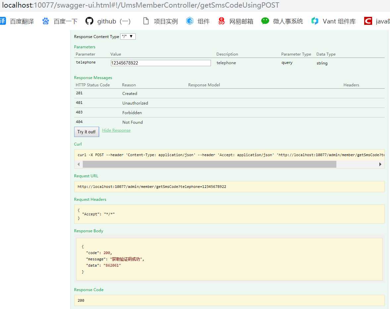Click the "code": 200 response line
The height and width of the screenshot is (309, 390).
(x=99, y=253)
